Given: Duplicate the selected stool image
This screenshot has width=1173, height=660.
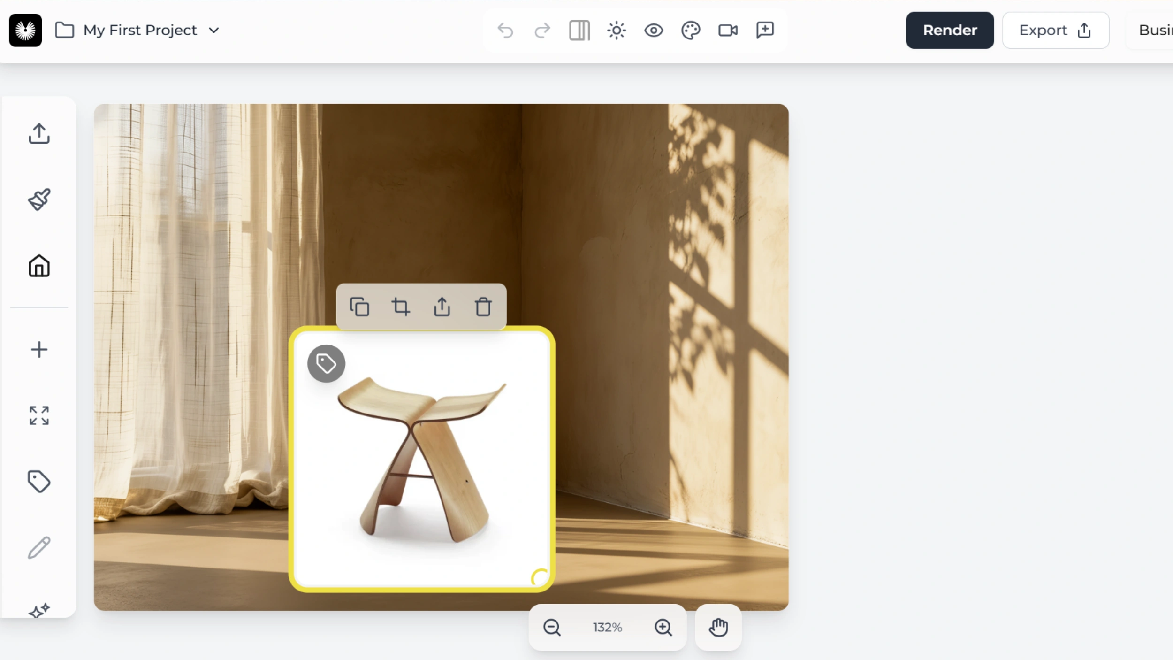Looking at the screenshot, I should (359, 307).
